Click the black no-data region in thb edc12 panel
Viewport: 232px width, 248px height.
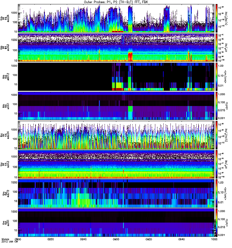[65, 77]
